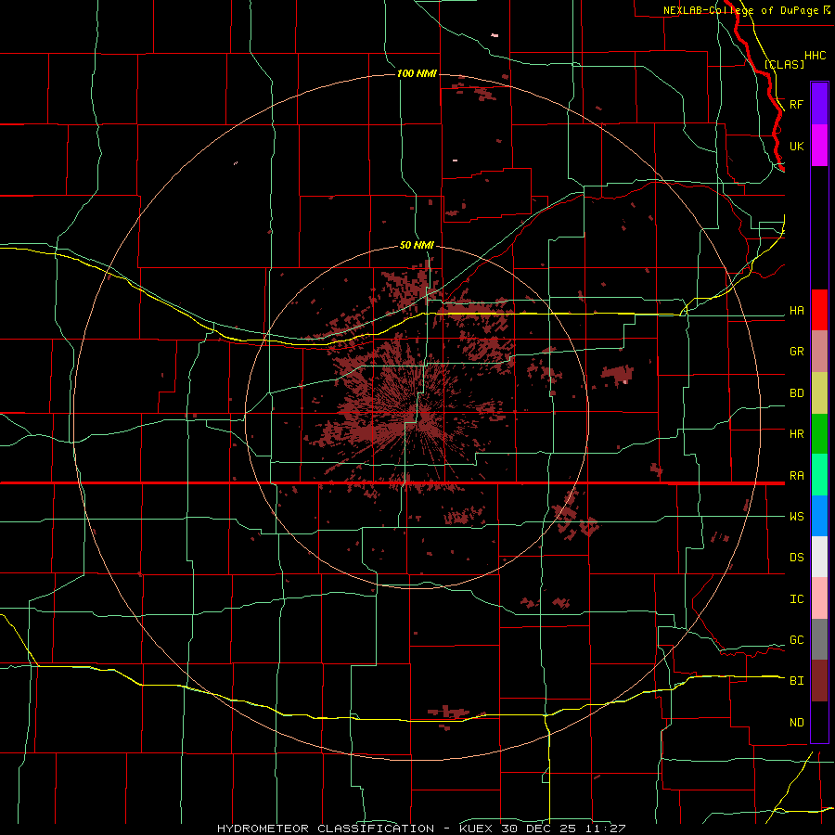This screenshot has width=835, height=835.
Task: Click the BI legend label text
Action: pyautogui.click(x=797, y=681)
